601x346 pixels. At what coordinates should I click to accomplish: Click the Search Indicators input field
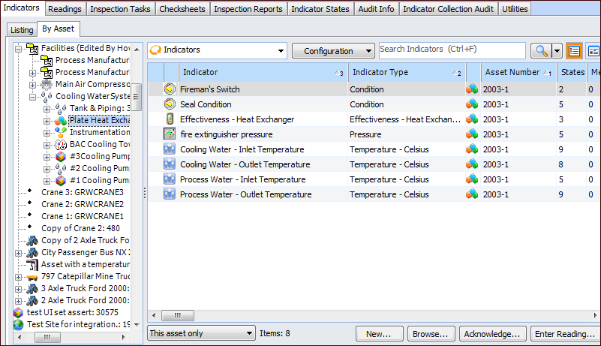click(x=451, y=50)
